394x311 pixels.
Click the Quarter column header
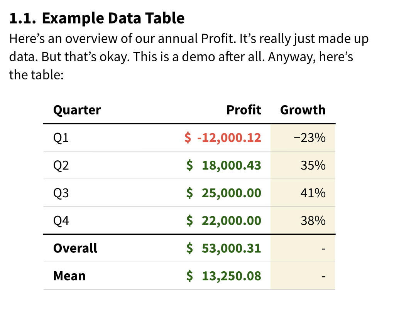pos(77,110)
